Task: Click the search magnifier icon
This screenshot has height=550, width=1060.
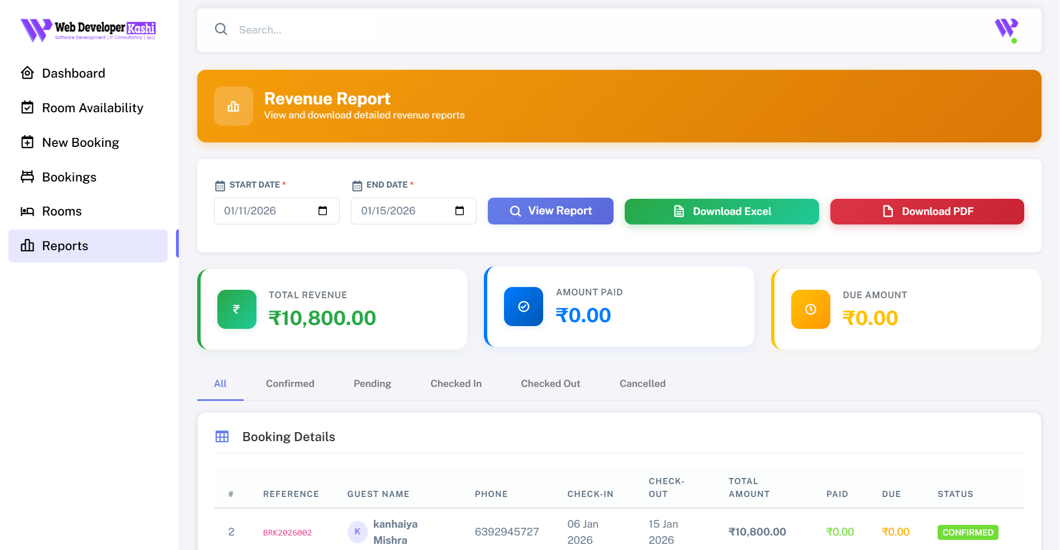Action: click(x=221, y=30)
